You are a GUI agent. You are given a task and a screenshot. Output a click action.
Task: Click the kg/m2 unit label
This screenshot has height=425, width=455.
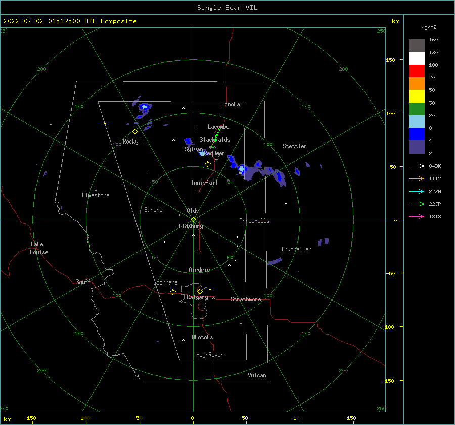[x=429, y=27]
